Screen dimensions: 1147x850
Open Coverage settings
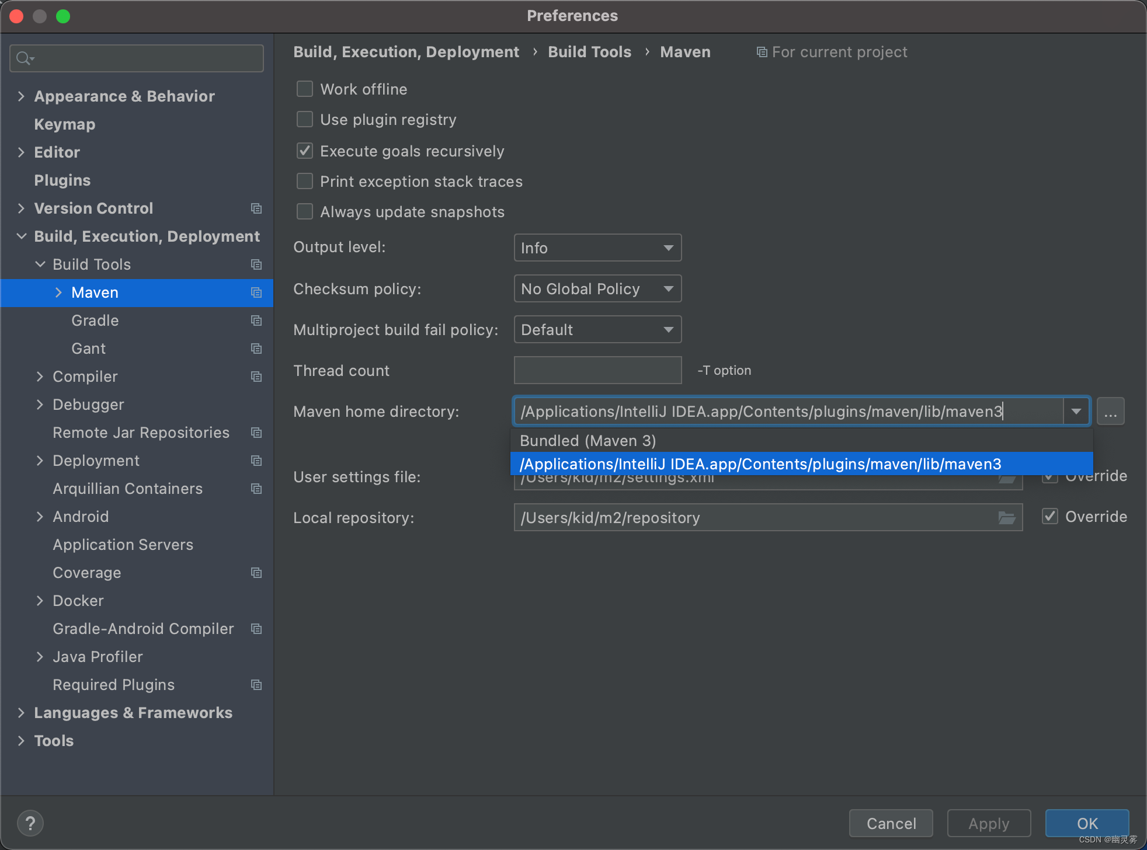tap(87, 573)
